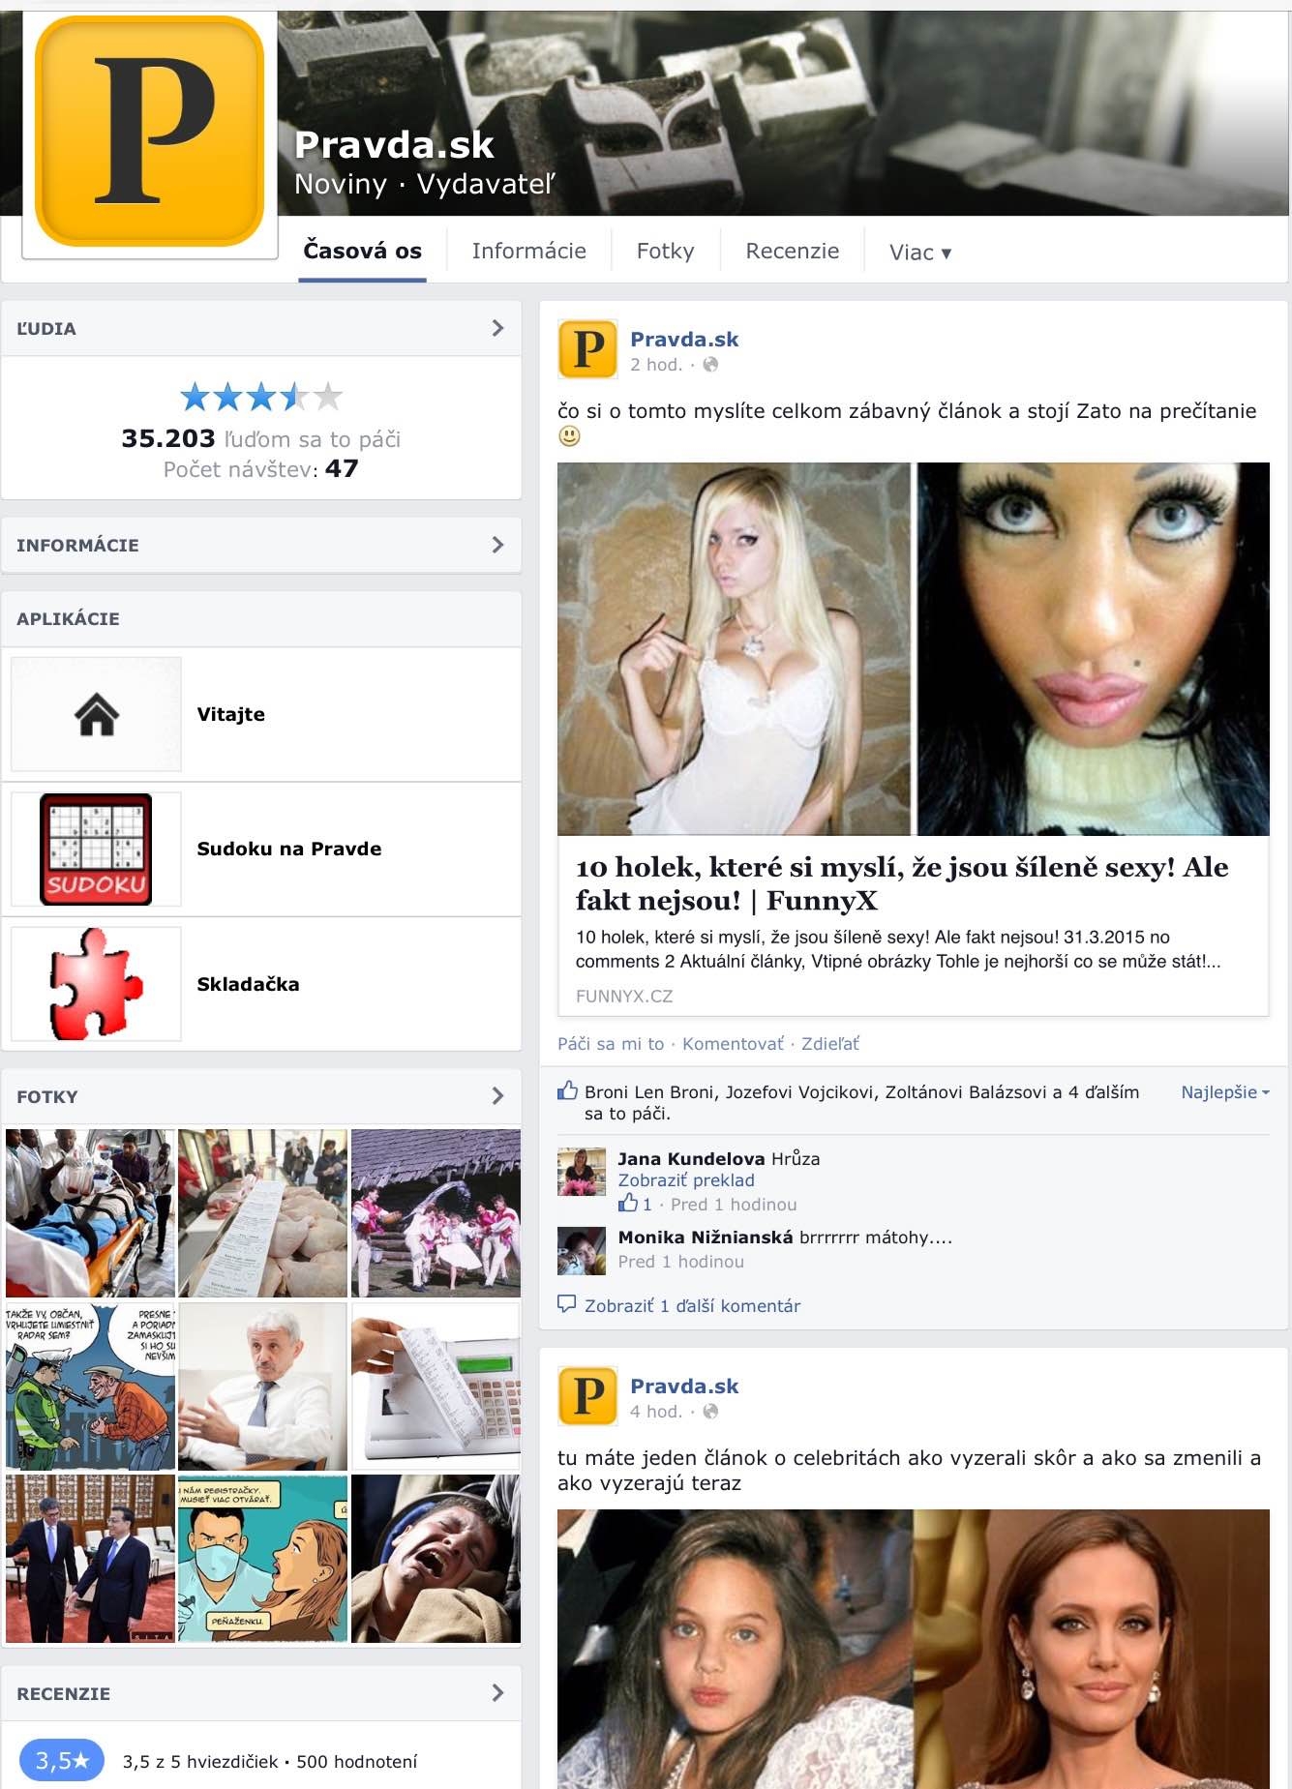The image size is (1292, 1789).
Task: Launch the red puzzle piece Skladačka icon
Action: (96, 984)
